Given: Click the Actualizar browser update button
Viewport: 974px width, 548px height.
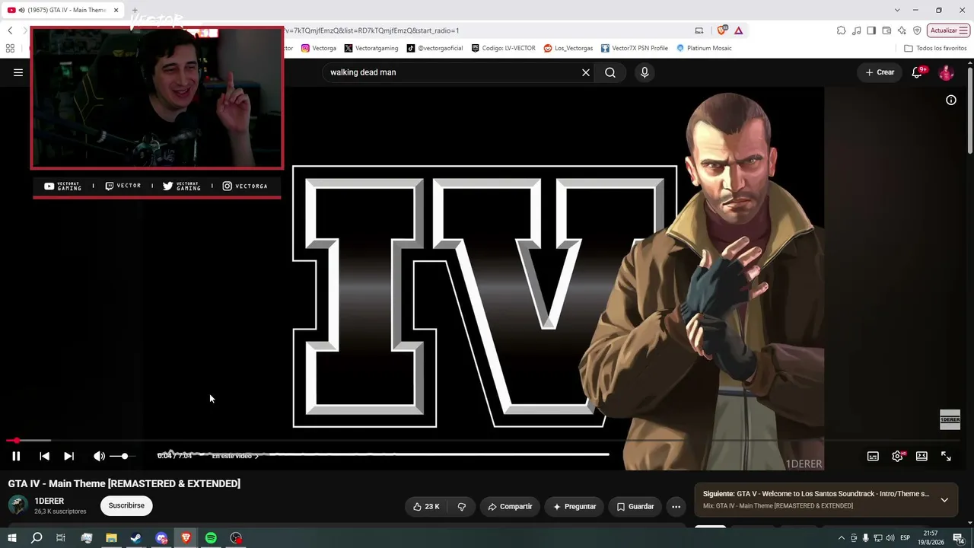Looking at the screenshot, I should [x=948, y=30].
